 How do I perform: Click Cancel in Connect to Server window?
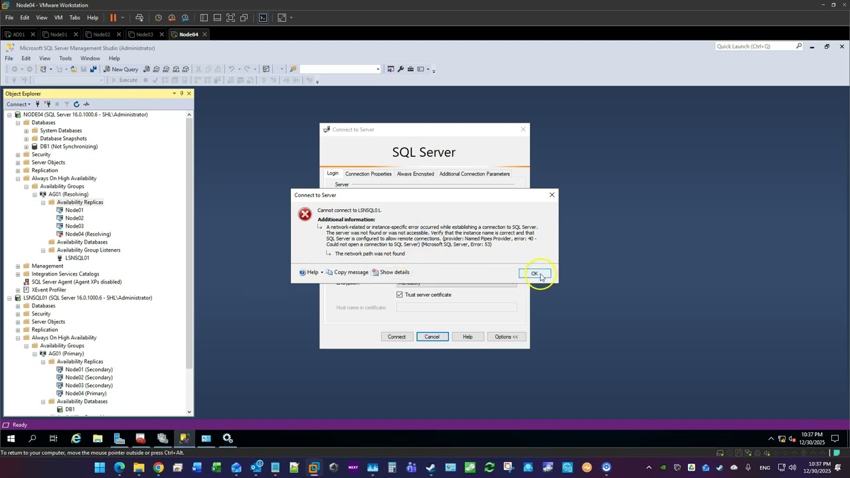[x=432, y=337]
